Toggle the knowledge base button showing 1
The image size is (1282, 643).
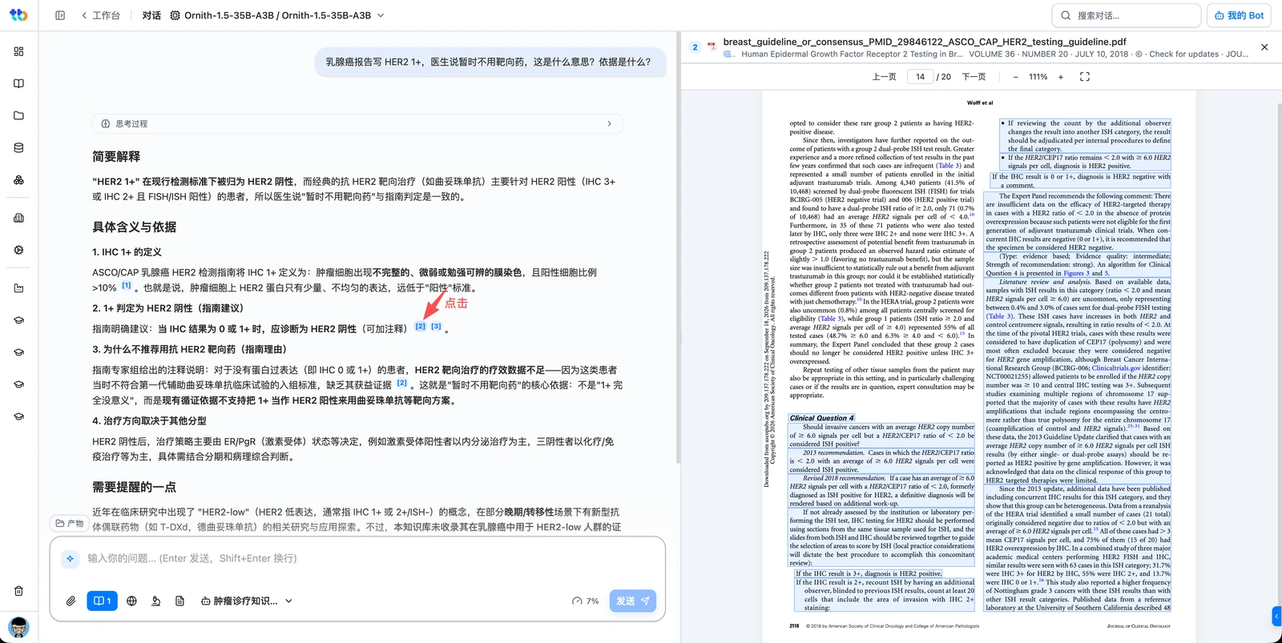[102, 601]
